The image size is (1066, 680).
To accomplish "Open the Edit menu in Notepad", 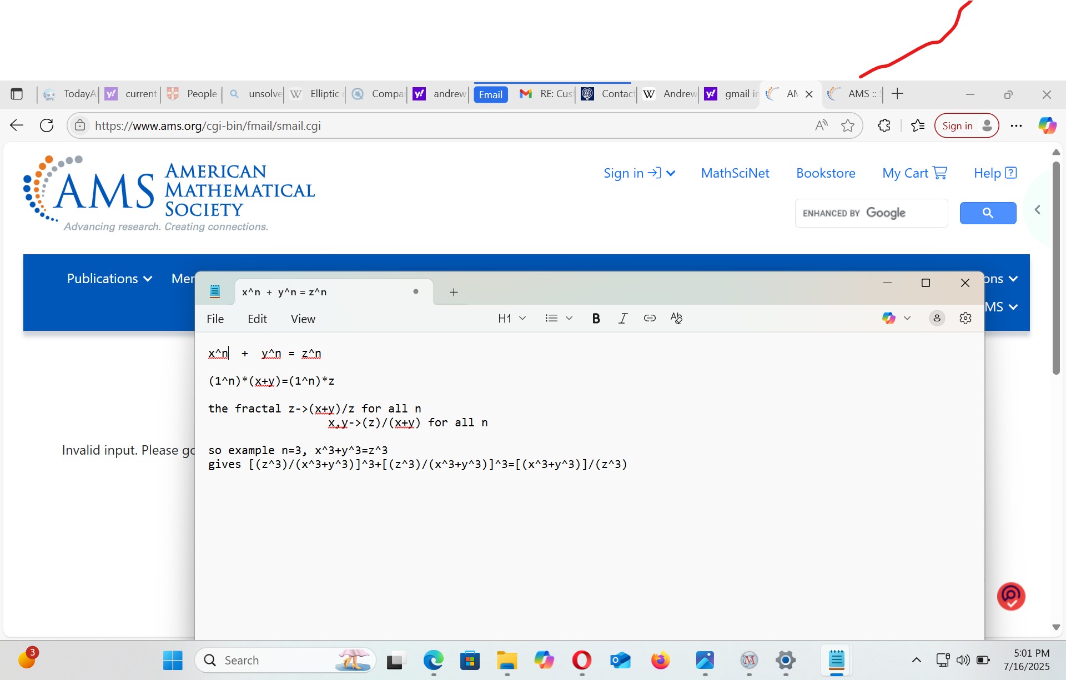I will [x=257, y=319].
